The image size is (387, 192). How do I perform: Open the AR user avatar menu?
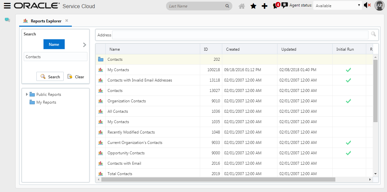click(380, 6)
